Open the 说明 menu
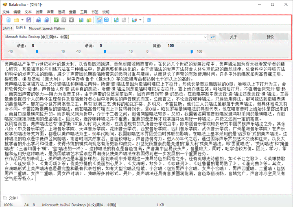 point(106,12)
